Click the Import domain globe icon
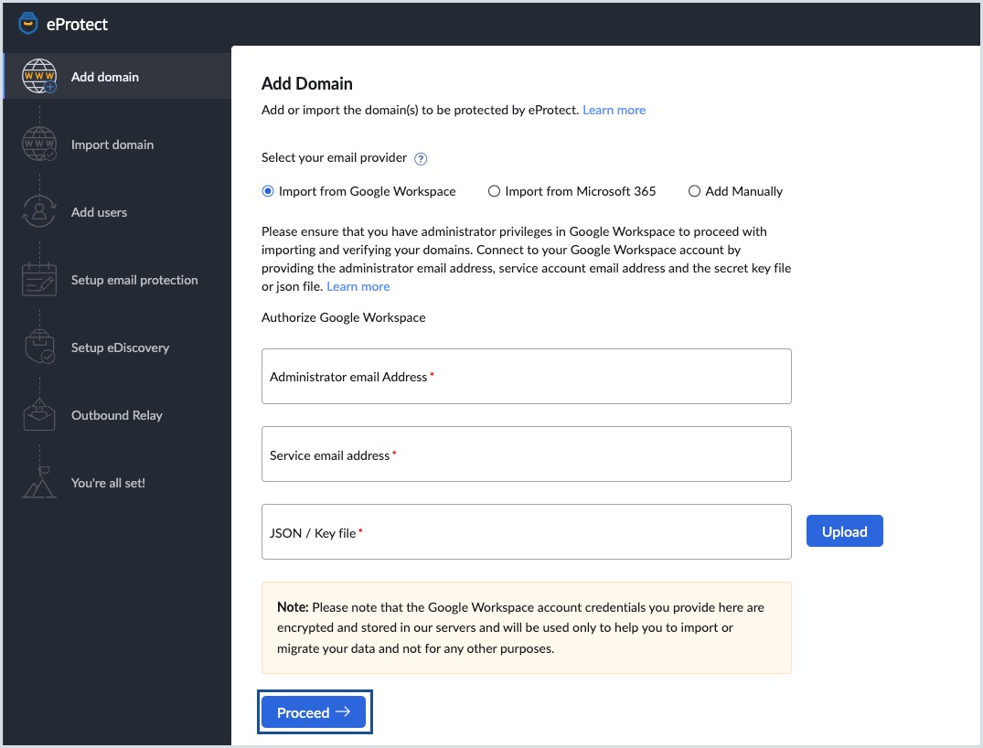The height and width of the screenshot is (748, 983). [39, 144]
